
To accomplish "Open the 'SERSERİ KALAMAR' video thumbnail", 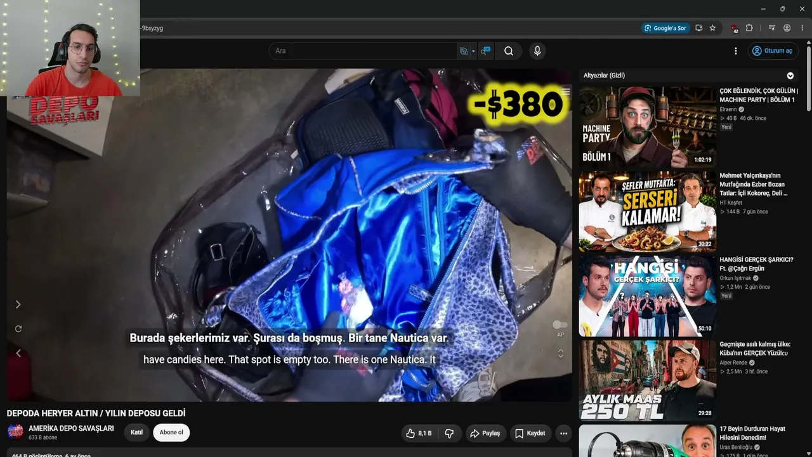I will point(647,211).
